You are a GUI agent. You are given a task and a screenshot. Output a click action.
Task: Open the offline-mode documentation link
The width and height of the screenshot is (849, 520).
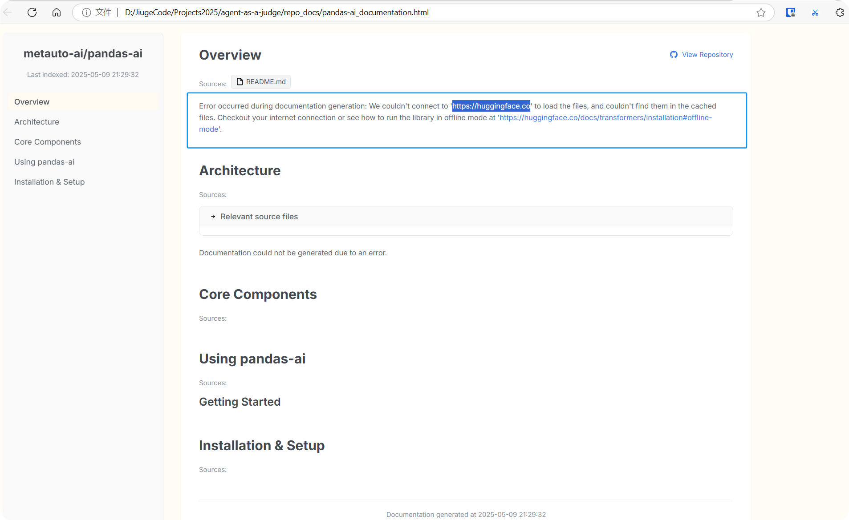pos(605,117)
